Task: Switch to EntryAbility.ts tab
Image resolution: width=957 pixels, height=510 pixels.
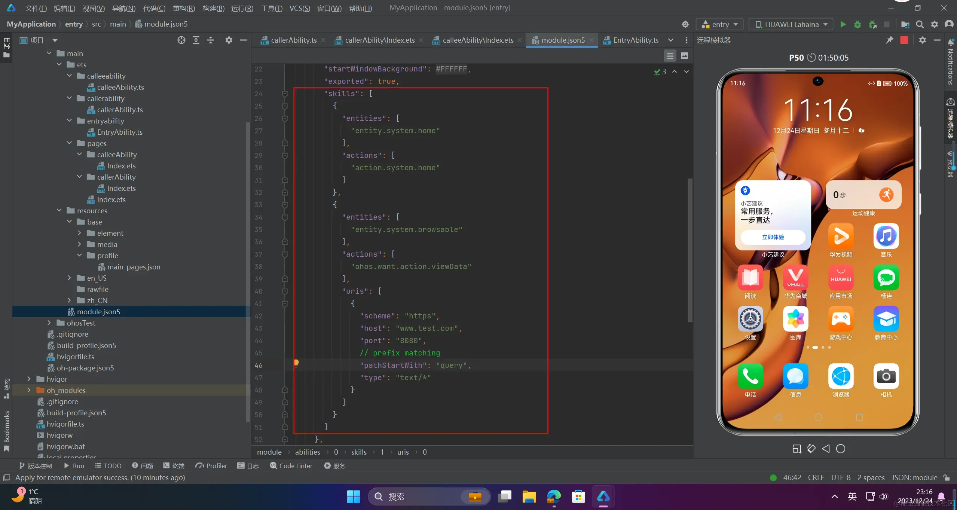Action: click(x=635, y=40)
